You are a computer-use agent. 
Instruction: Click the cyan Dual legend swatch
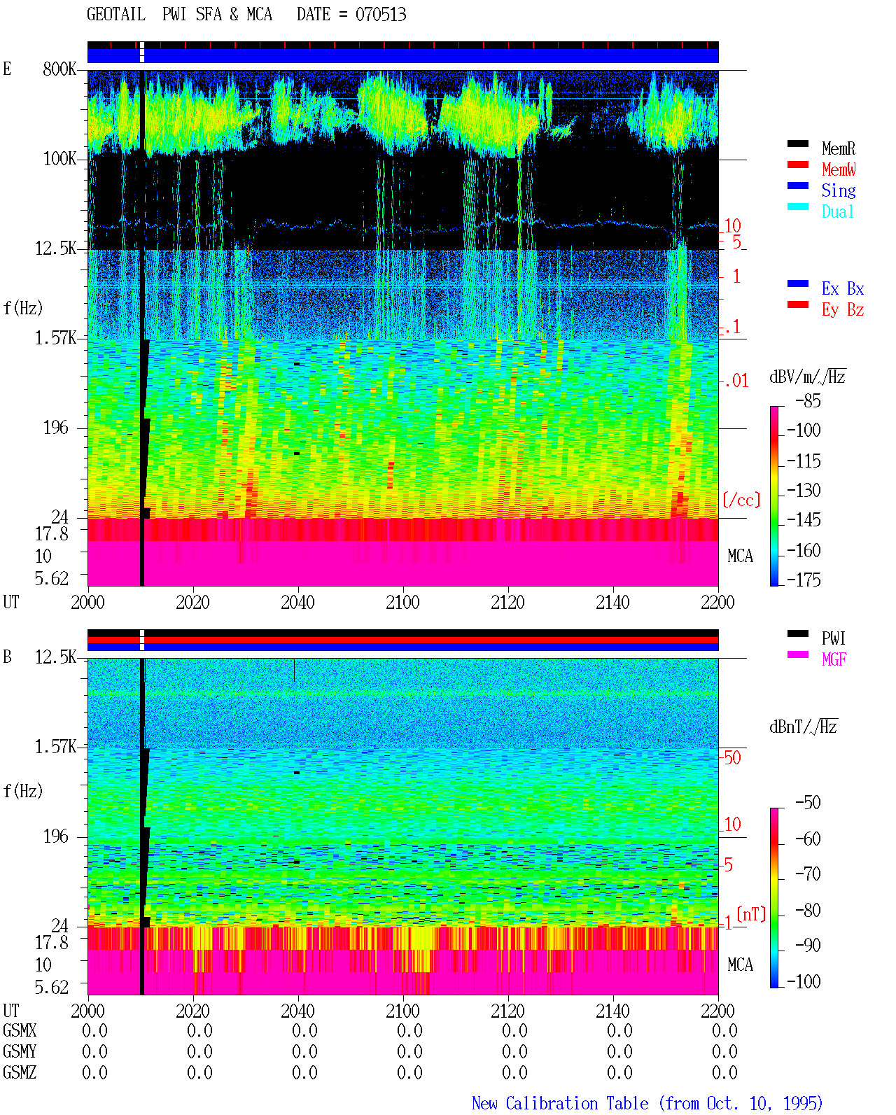(798, 206)
